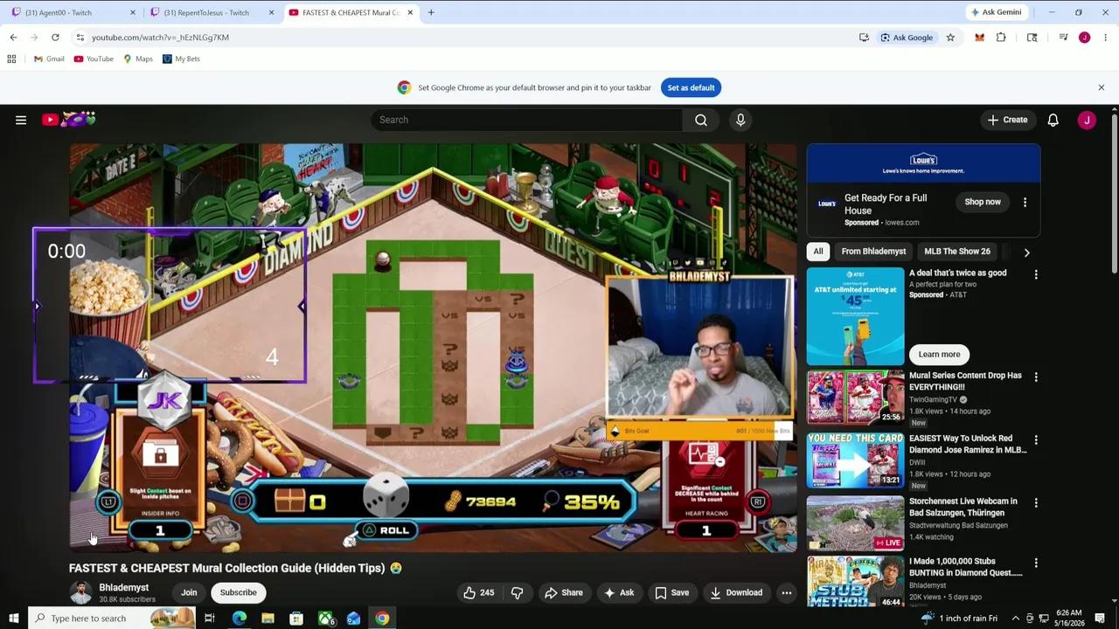Viewport: 1119px width, 629px height.
Task: Open a new Chrome tab
Action: tap(431, 12)
